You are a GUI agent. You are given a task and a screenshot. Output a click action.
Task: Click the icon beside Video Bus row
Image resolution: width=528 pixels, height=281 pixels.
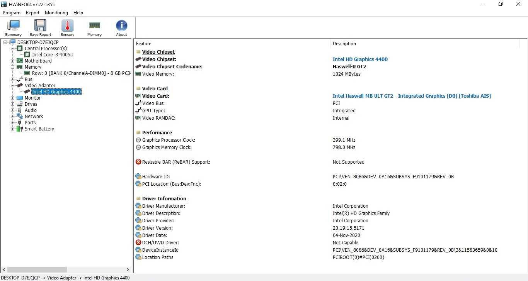[138, 103]
